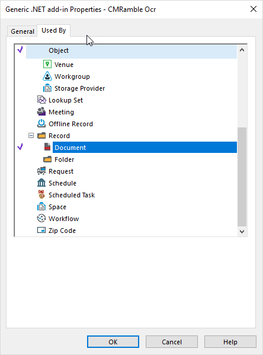Image resolution: width=263 pixels, height=355 pixels.
Task: Click the orange Folder icon
Action: click(x=47, y=159)
